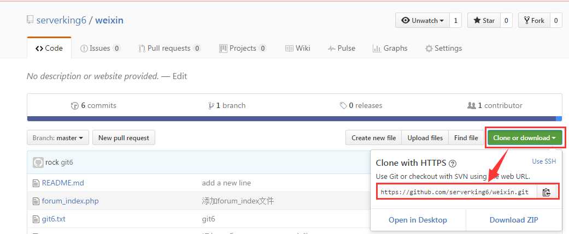Open the rock author link

click(52, 163)
